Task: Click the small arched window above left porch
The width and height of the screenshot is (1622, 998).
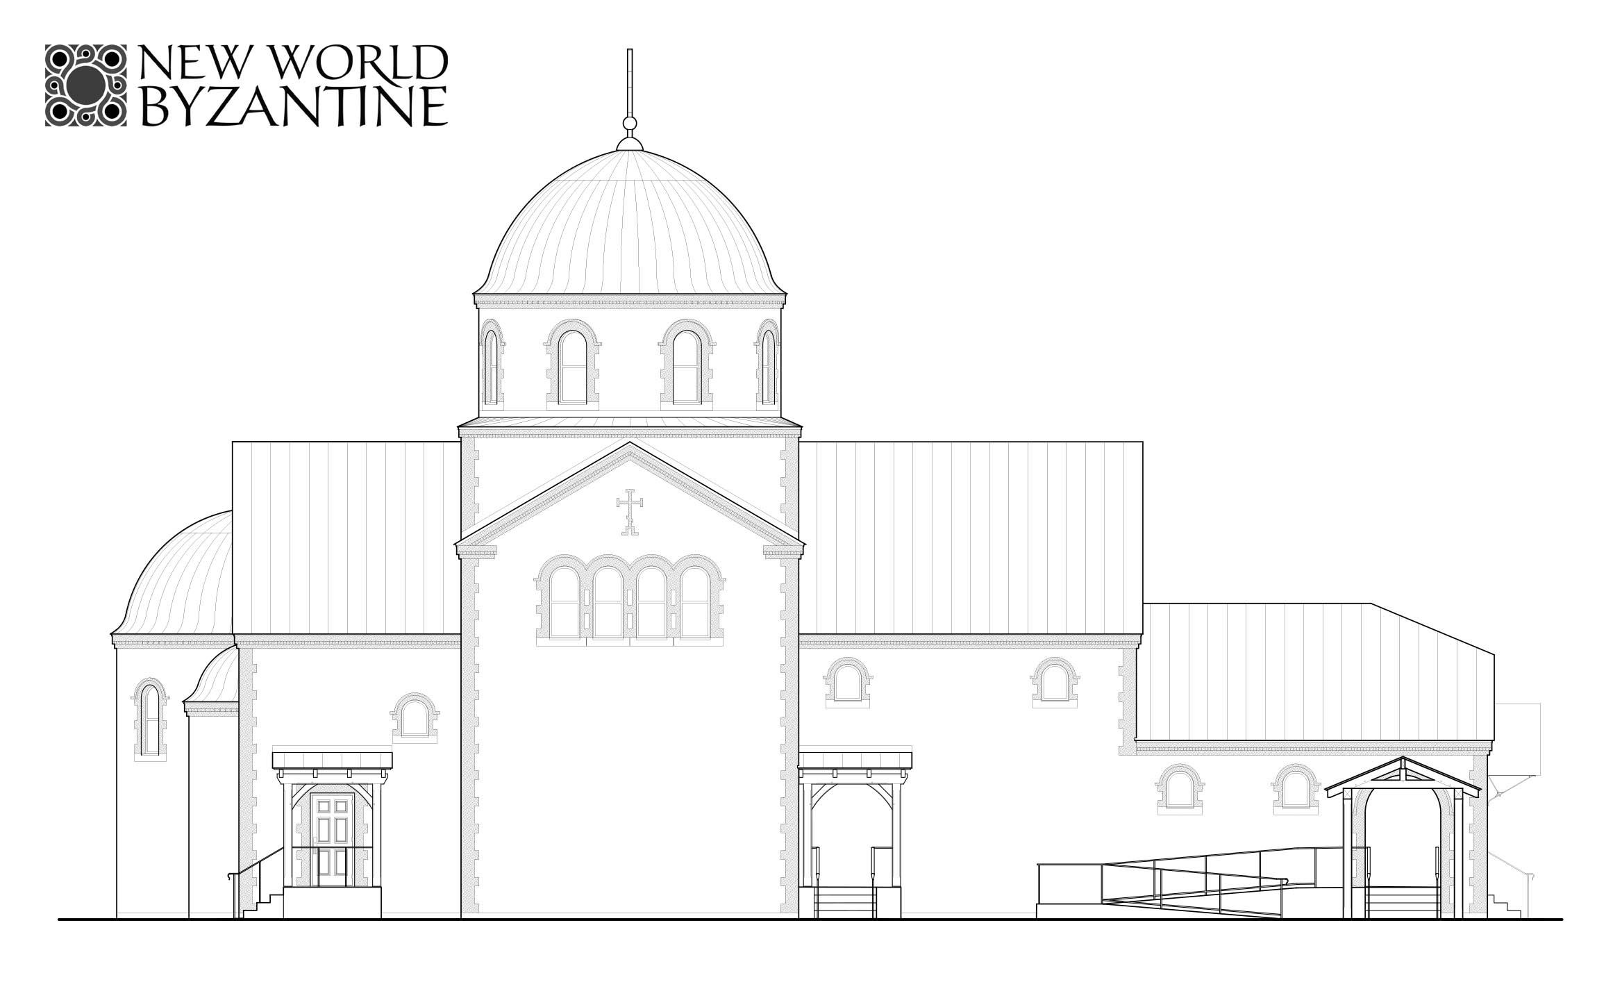Action: tap(415, 717)
